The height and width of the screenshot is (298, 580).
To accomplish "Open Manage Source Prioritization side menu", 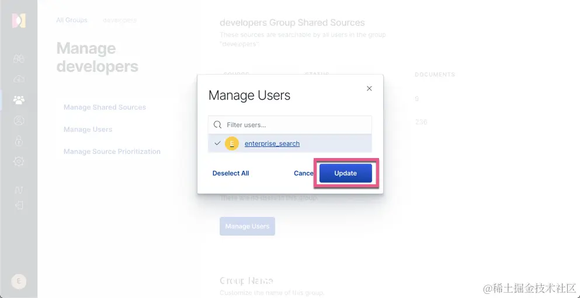I will tap(112, 152).
